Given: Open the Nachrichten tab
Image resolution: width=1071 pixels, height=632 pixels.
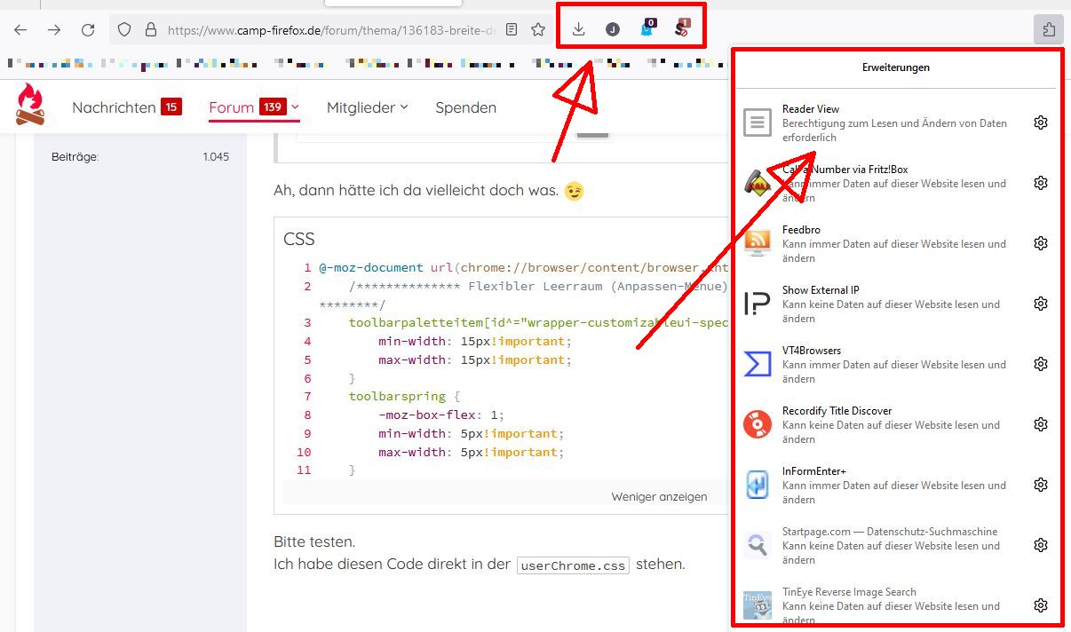Looking at the screenshot, I should pyautogui.click(x=114, y=107).
